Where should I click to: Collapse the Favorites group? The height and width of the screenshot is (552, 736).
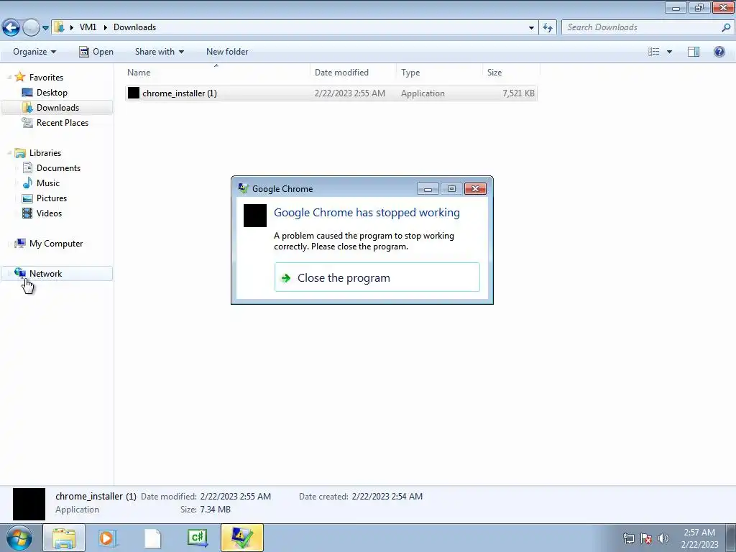click(9, 77)
